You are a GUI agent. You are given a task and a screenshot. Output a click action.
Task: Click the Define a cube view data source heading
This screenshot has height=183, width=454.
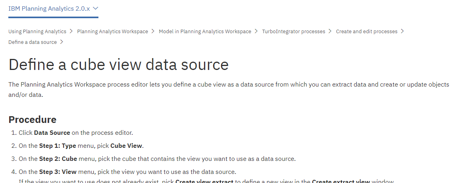pos(118,64)
